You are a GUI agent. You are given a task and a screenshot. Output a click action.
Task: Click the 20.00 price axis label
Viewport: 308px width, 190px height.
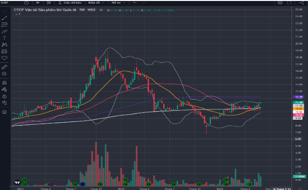[299, 43]
